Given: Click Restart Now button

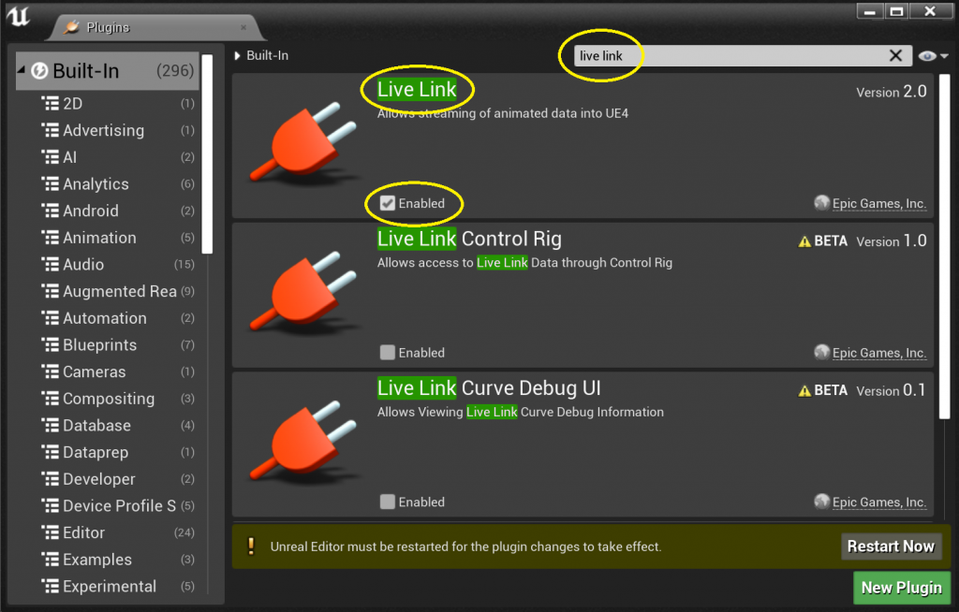Looking at the screenshot, I should click(x=891, y=546).
